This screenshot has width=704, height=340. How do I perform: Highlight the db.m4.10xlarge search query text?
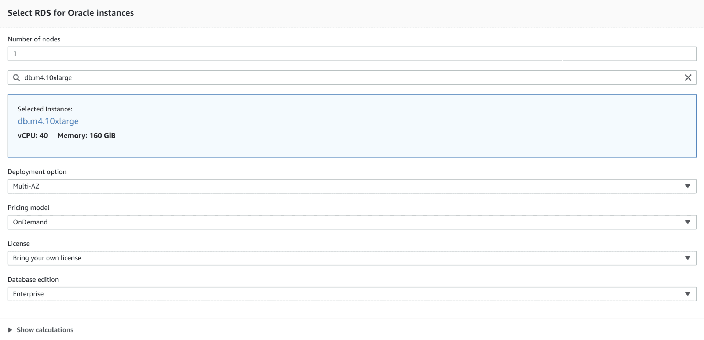pyautogui.click(x=48, y=77)
